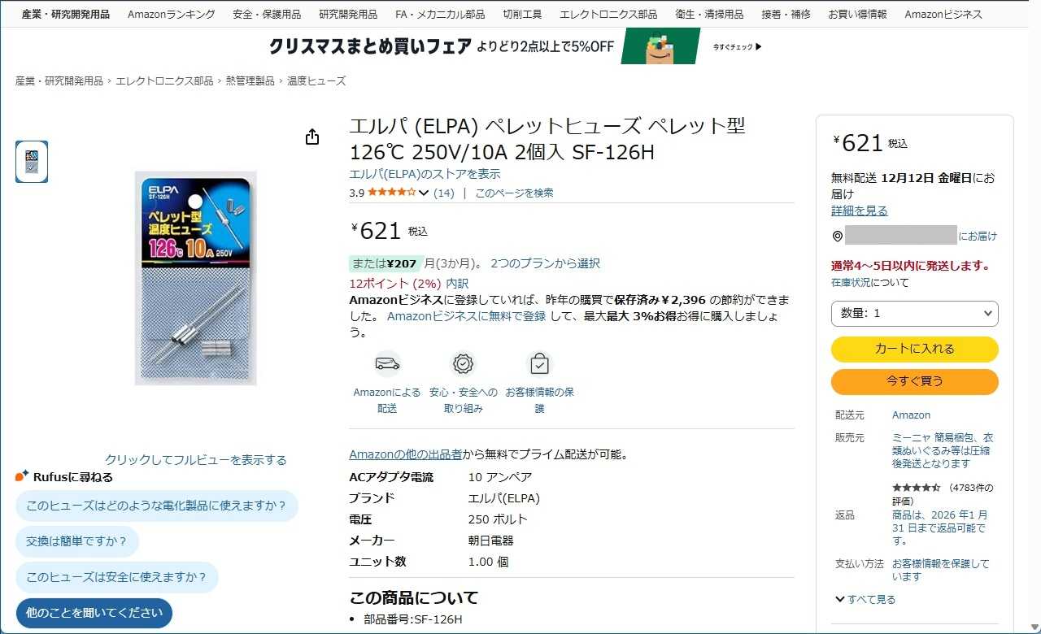Open the 2つのプランから選択 link

click(x=545, y=263)
